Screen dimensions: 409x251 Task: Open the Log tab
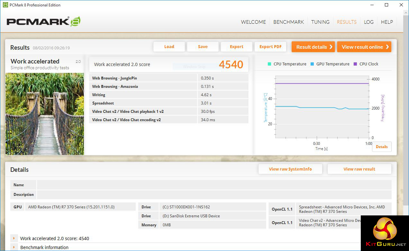[x=368, y=22]
